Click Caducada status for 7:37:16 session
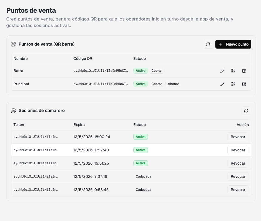This screenshot has width=261, height=221. 143,176
